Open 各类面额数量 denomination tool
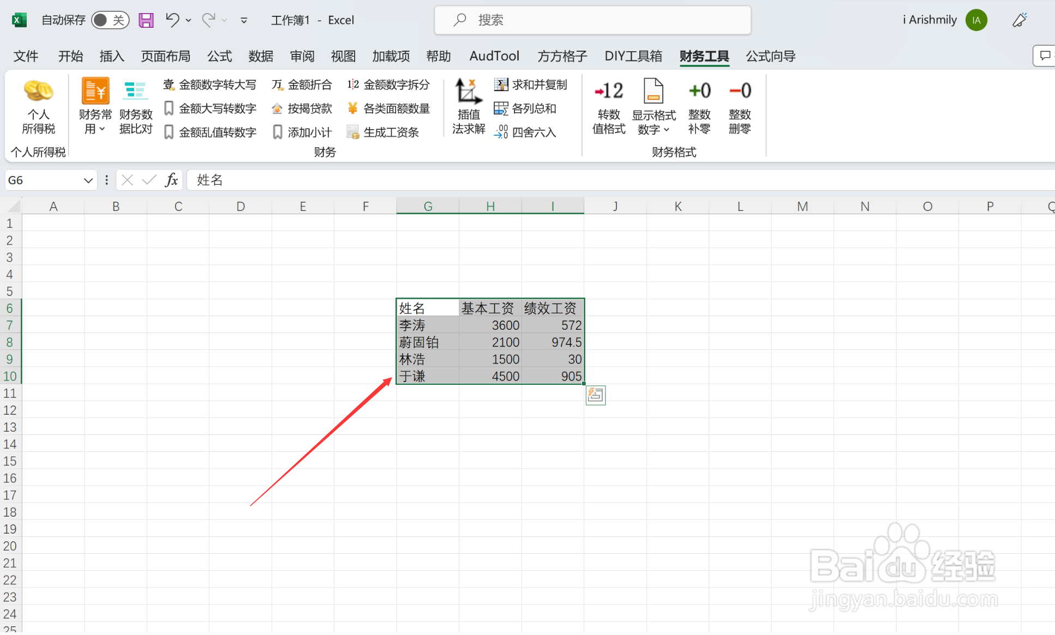Image resolution: width=1055 pixels, height=635 pixels. [x=388, y=108]
